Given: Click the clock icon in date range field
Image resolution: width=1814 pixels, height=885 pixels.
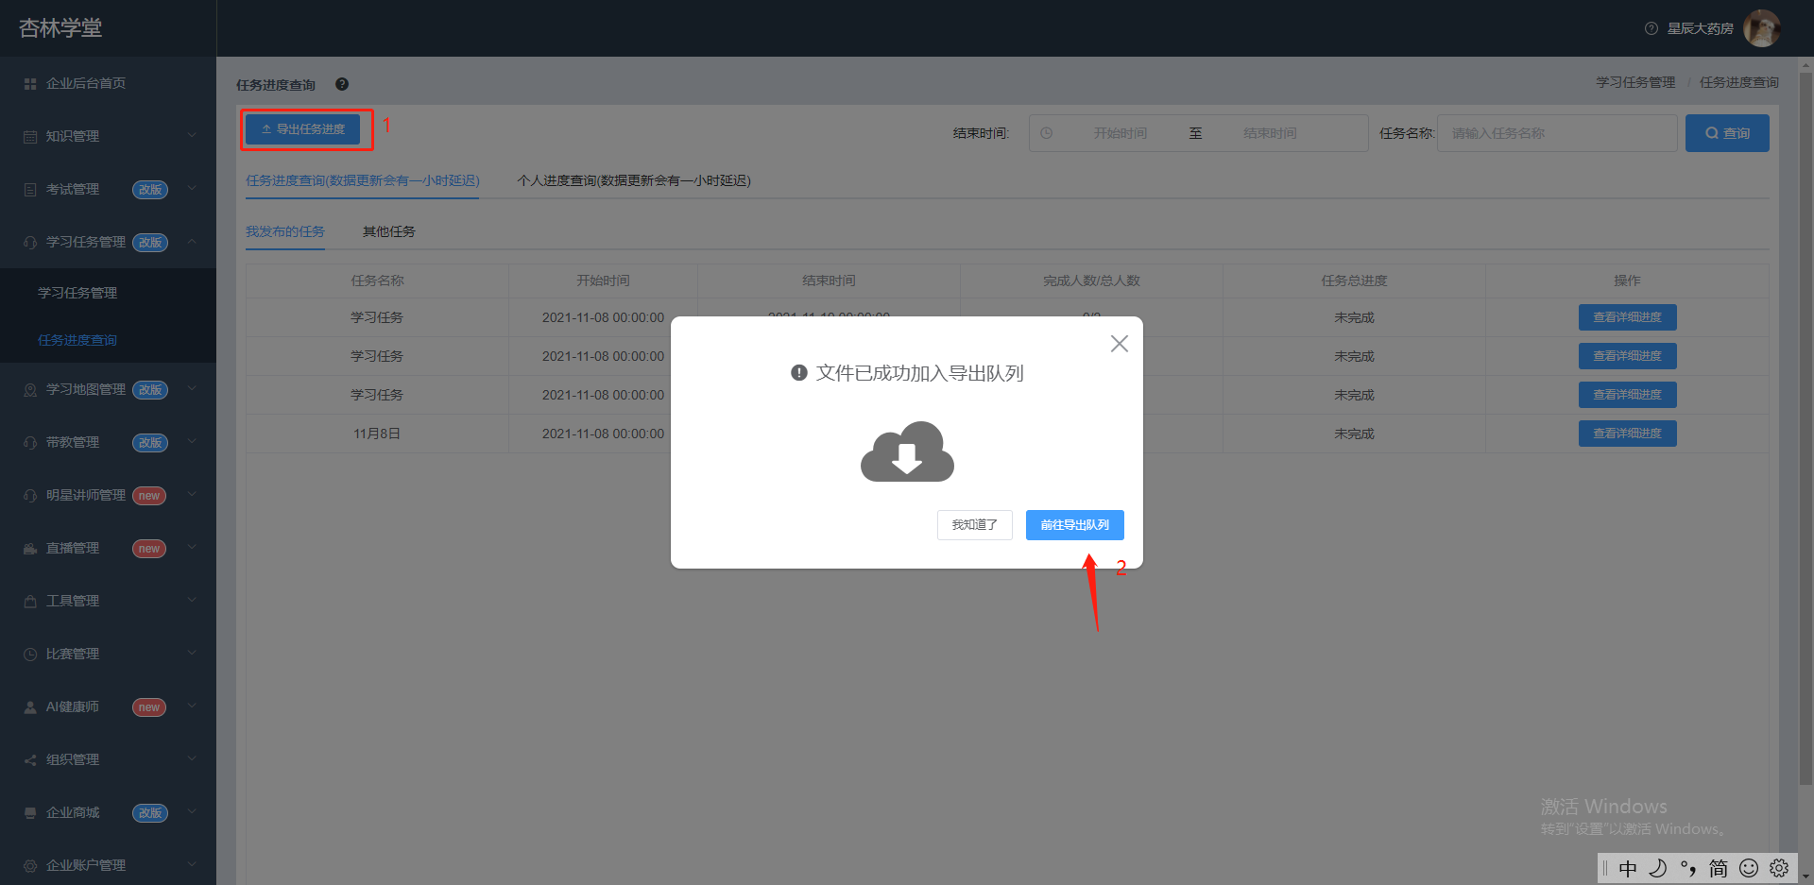Looking at the screenshot, I should (1047, 133).
